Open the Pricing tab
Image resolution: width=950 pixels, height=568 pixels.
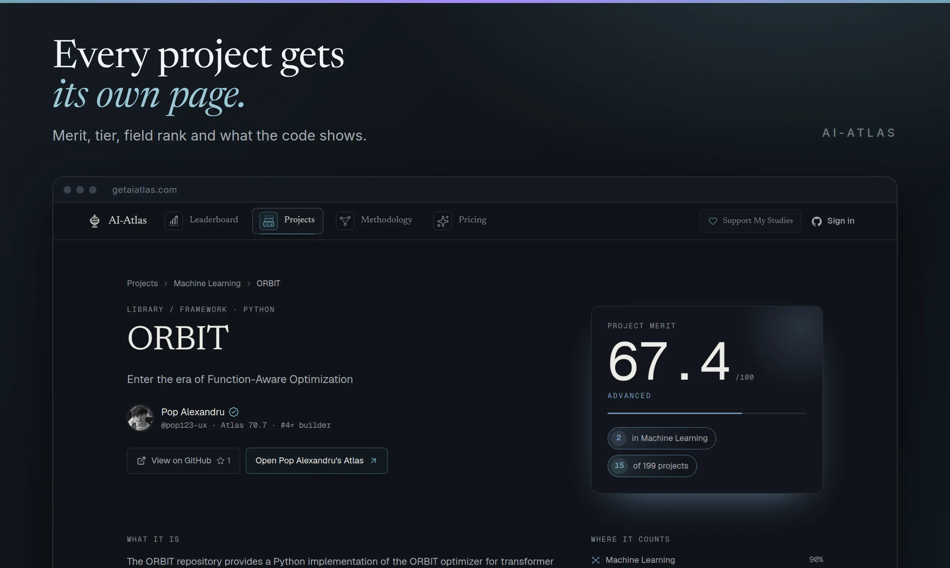pos(460,220)
